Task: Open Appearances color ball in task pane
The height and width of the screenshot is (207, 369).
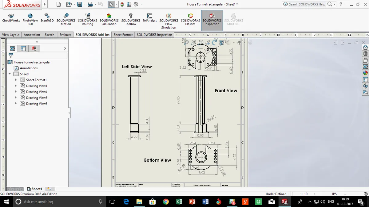Action: point(365,73)
